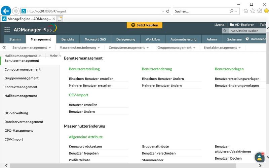Select Kontaktmanagement in left sidebar
Image resolution: width=269 pixels, height=168 pixels.
pyautogui.click(x=21, y=87)
